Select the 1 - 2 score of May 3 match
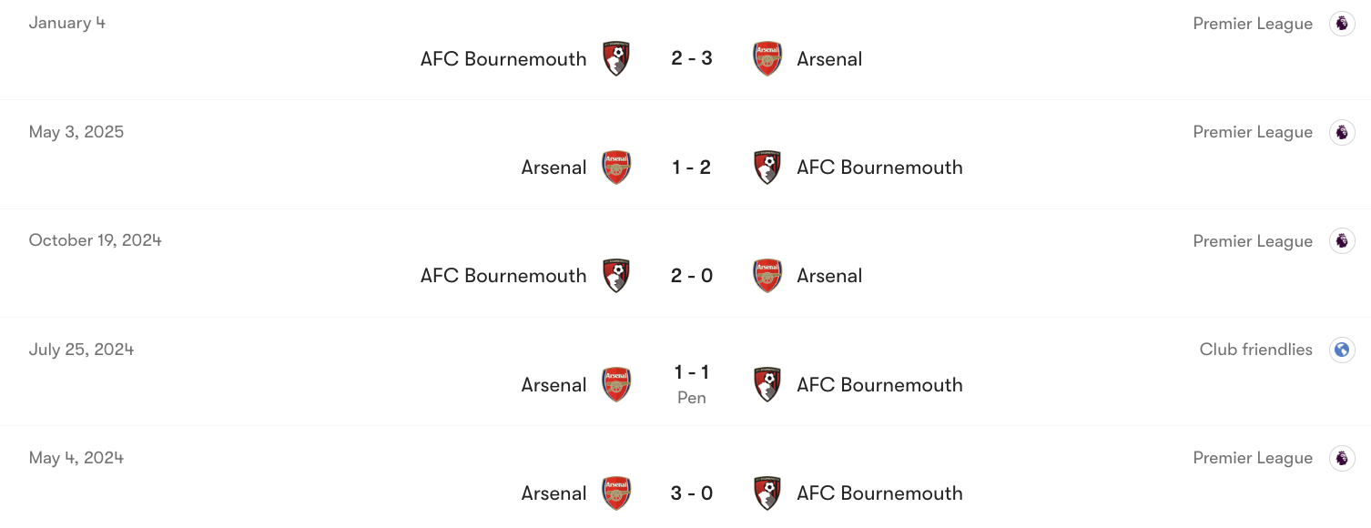The image size is (1371, 528). 692,167
